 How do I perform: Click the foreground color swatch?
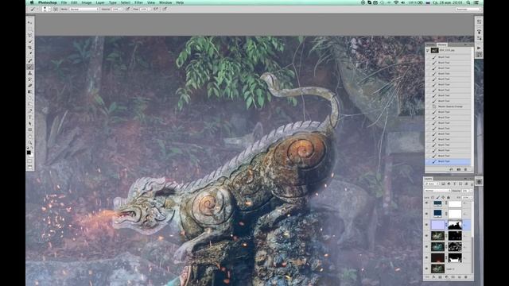(29, 153)
